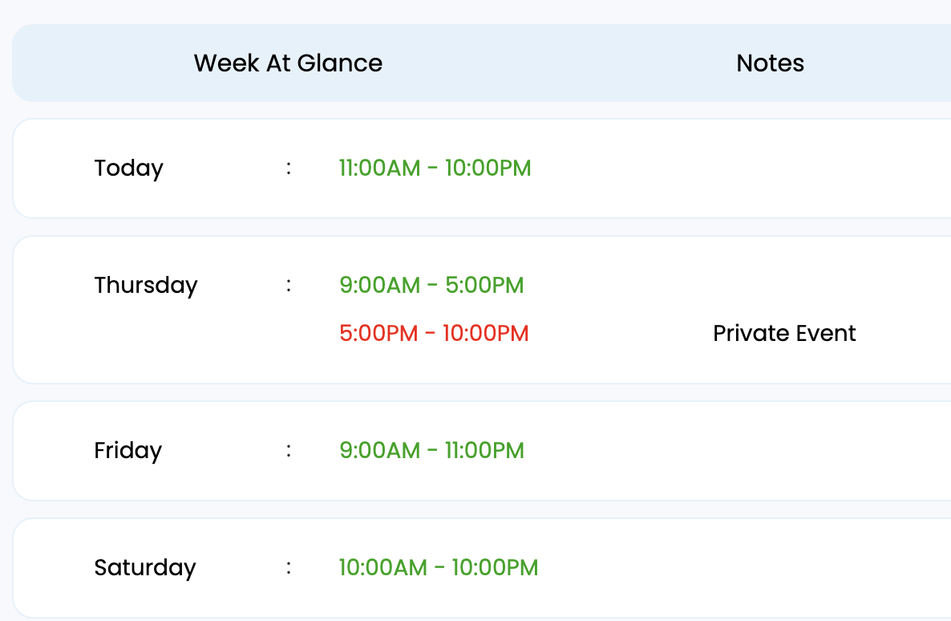This screenshot has width=951, height=621.
Task: Click the colon separator in Friday row
Action: pos(288,450)
